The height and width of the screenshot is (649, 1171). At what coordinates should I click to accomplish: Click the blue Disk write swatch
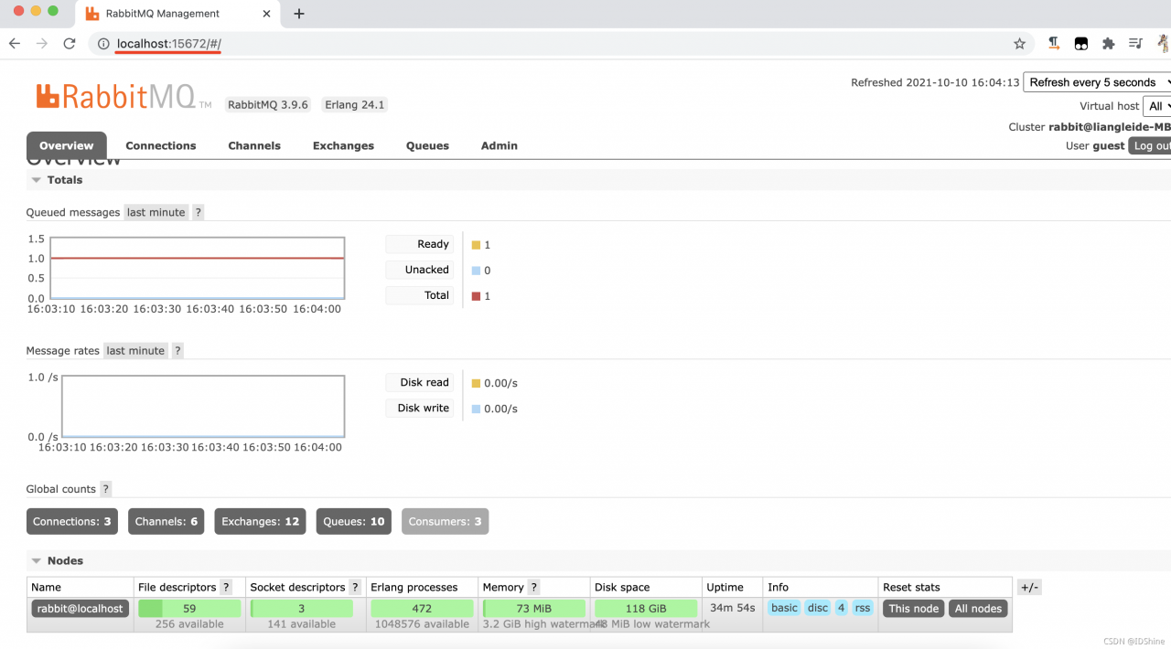(x=476, y=409)
